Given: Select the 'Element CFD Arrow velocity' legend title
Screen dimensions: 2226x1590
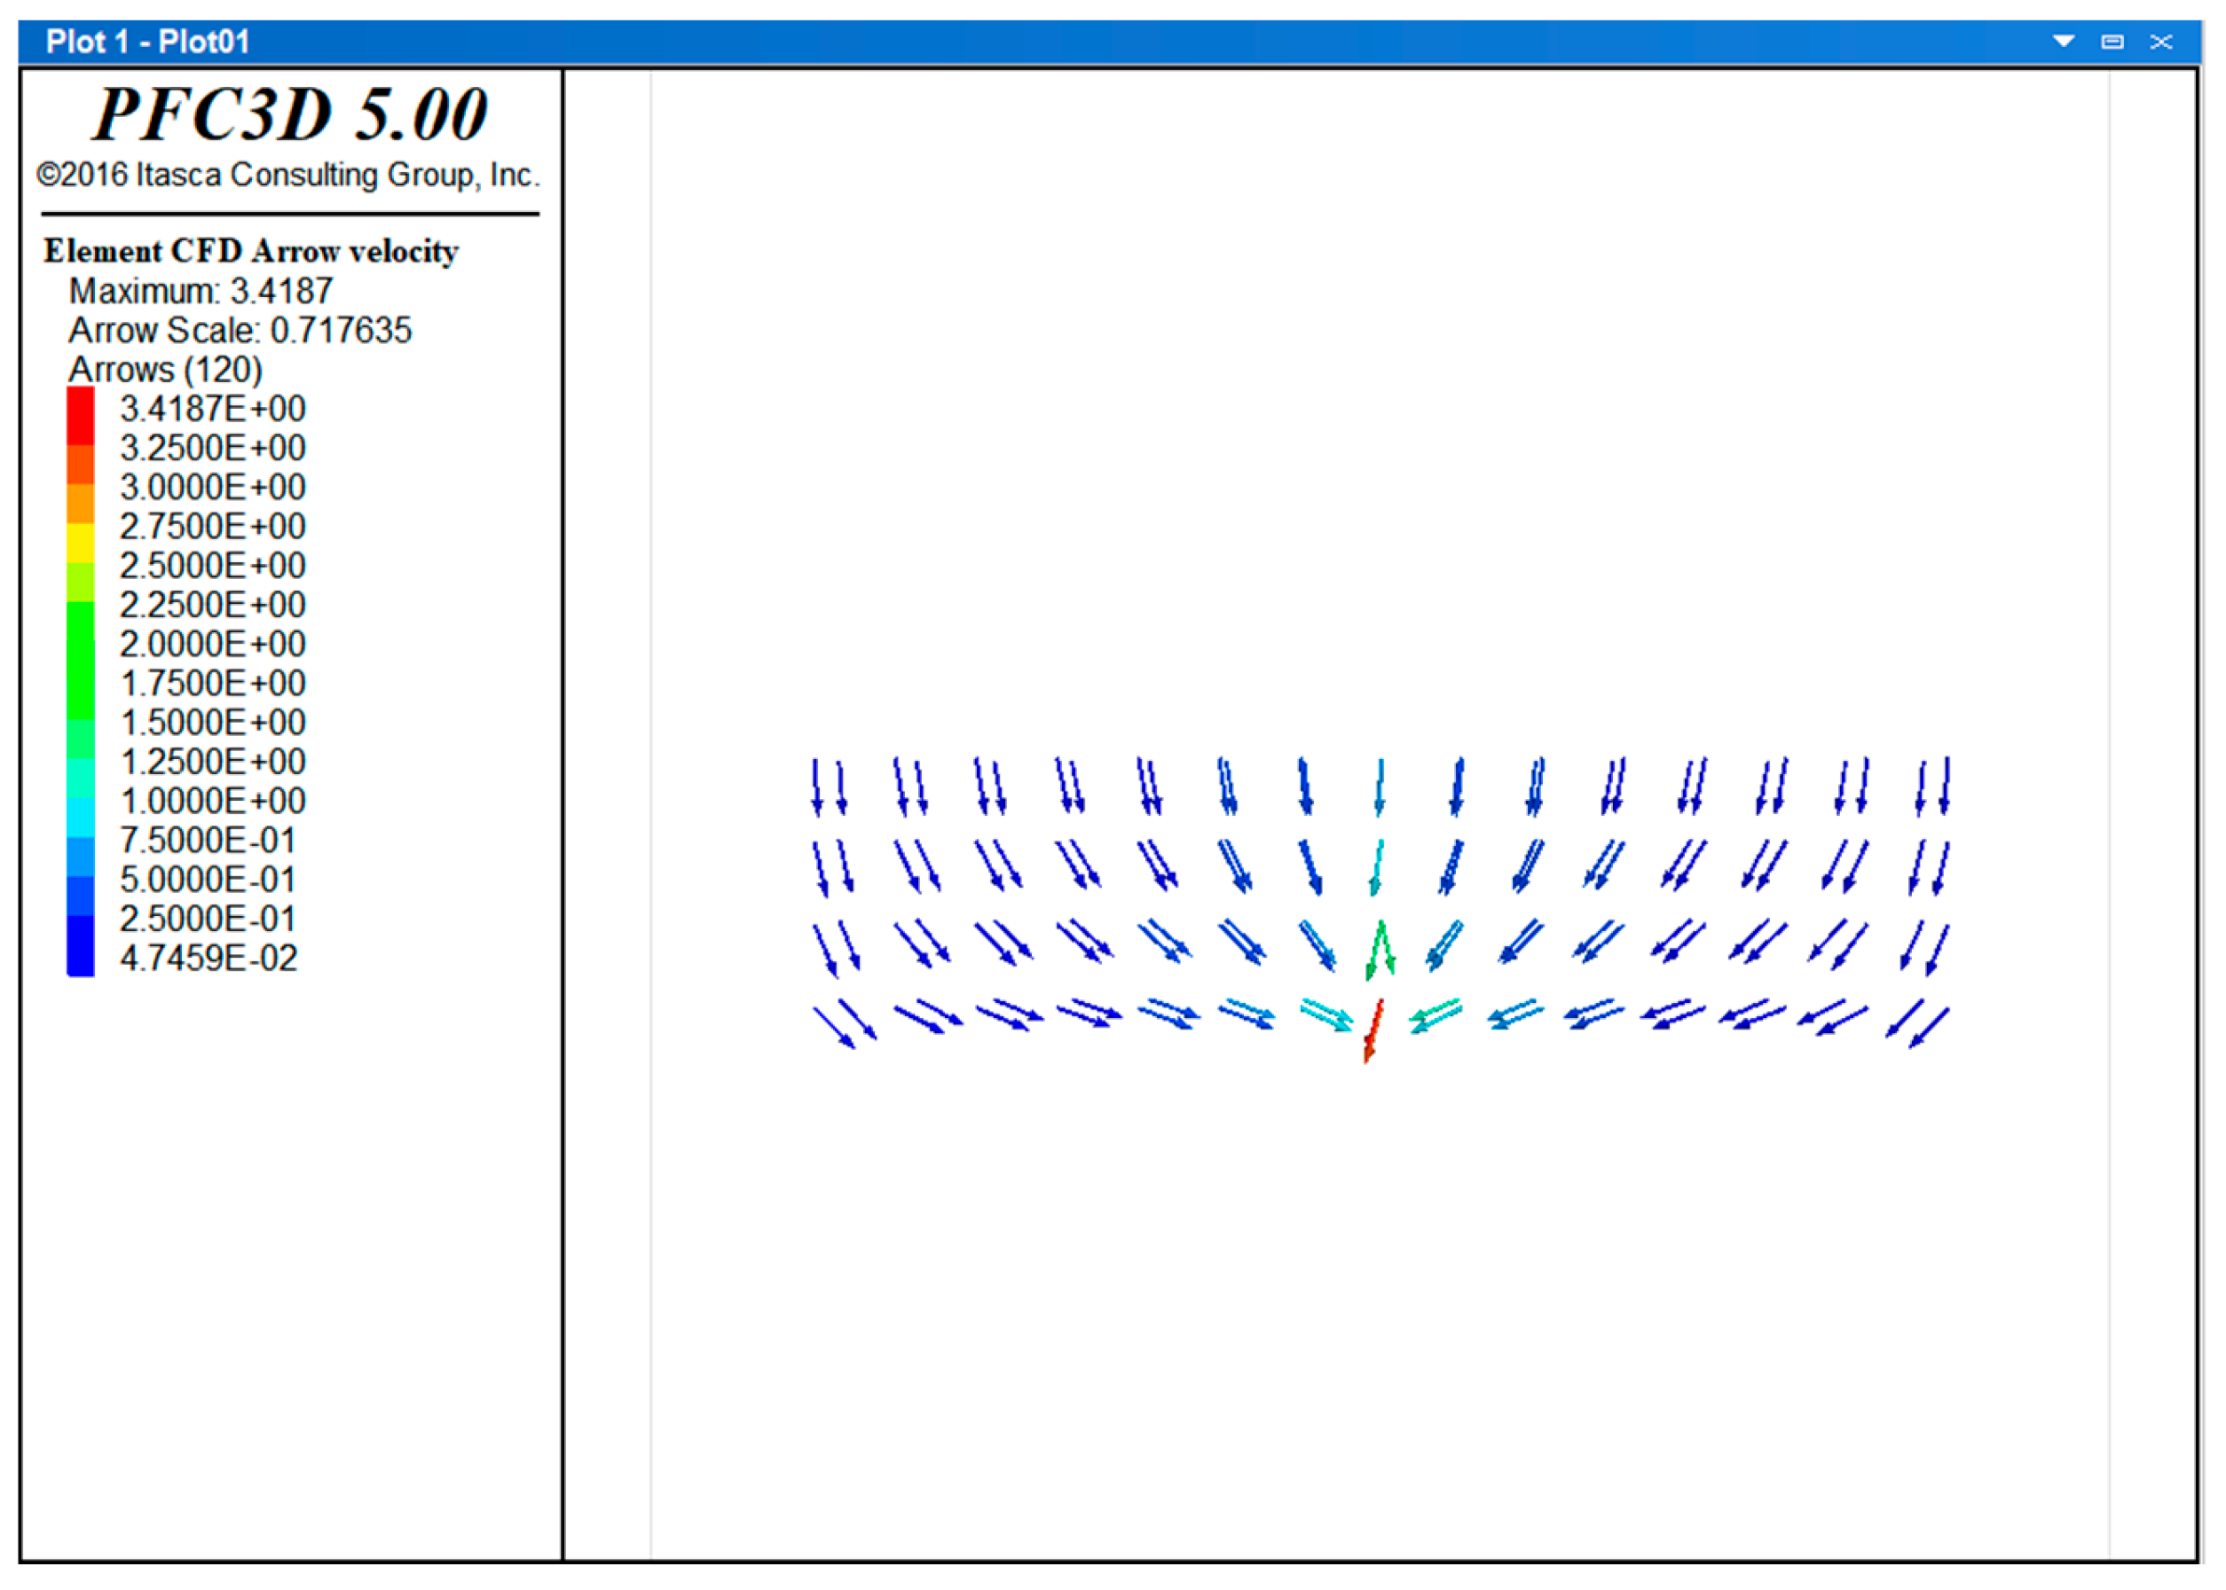Looking at the screenshot, I should (251, 252).
